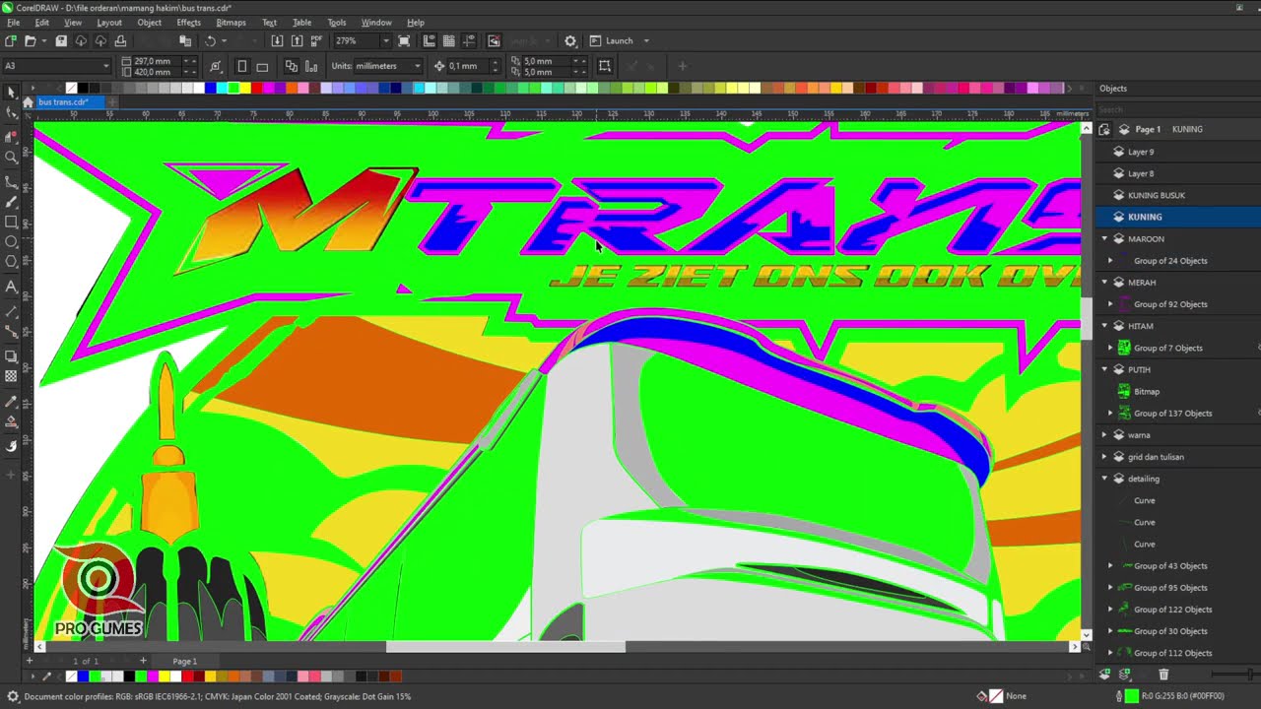Click the Export icon
The width and height of the screenshot is (1261, 709).
[297, 40]
